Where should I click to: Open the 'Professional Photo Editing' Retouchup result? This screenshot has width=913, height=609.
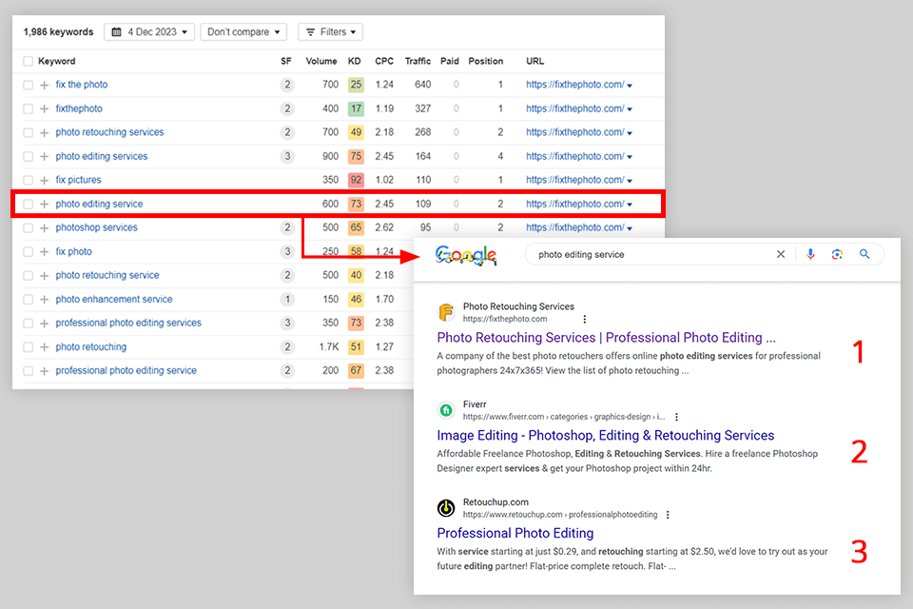click(515, 533)
